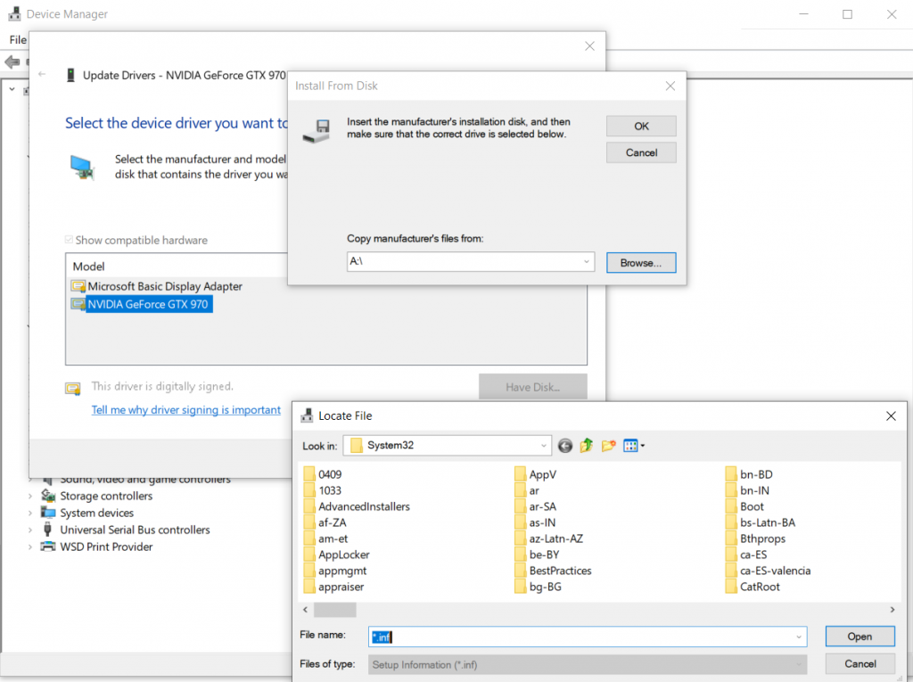Click the horizontal scrollbar thumb in file list
The height and width of the screenshot is (682, 913).
335,609
